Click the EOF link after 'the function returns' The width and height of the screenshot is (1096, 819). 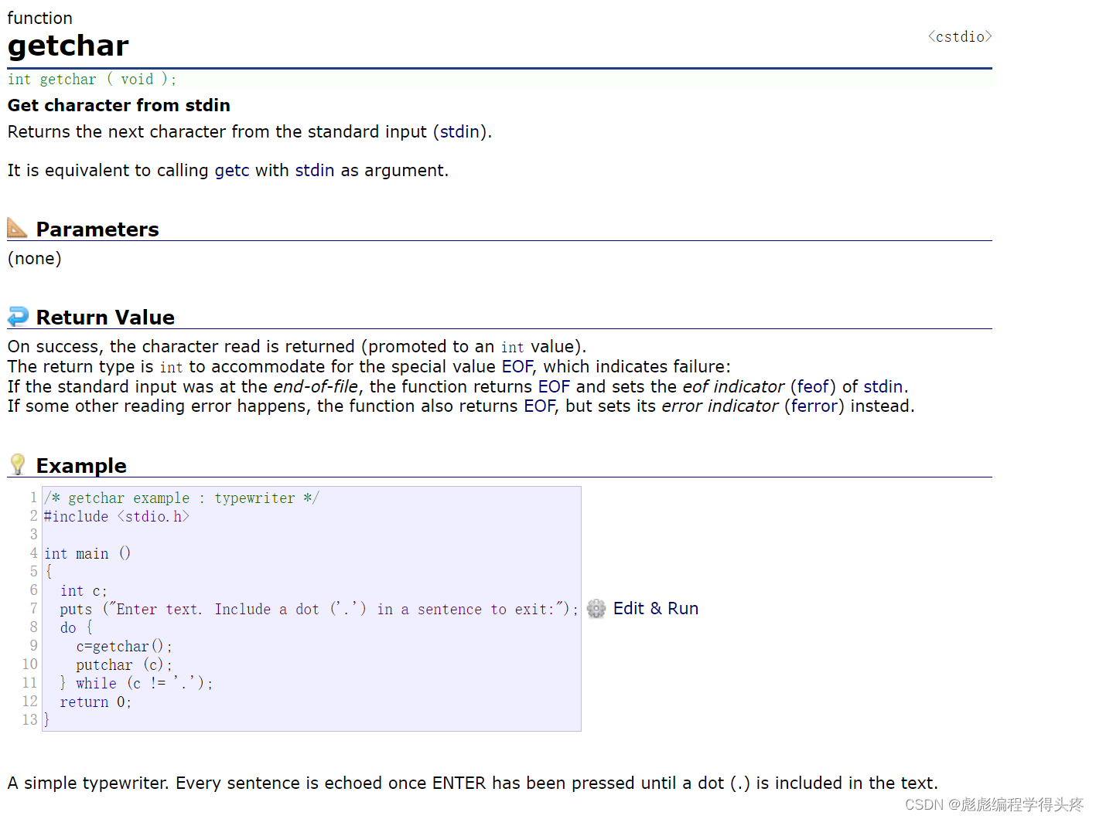[554, 387]
